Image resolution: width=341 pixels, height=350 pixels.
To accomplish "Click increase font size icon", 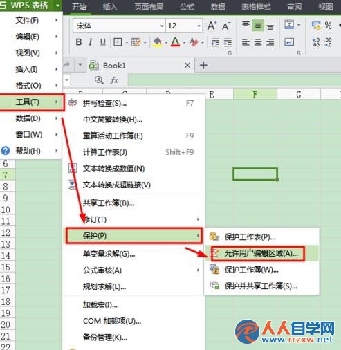I will tap(212, 26).
